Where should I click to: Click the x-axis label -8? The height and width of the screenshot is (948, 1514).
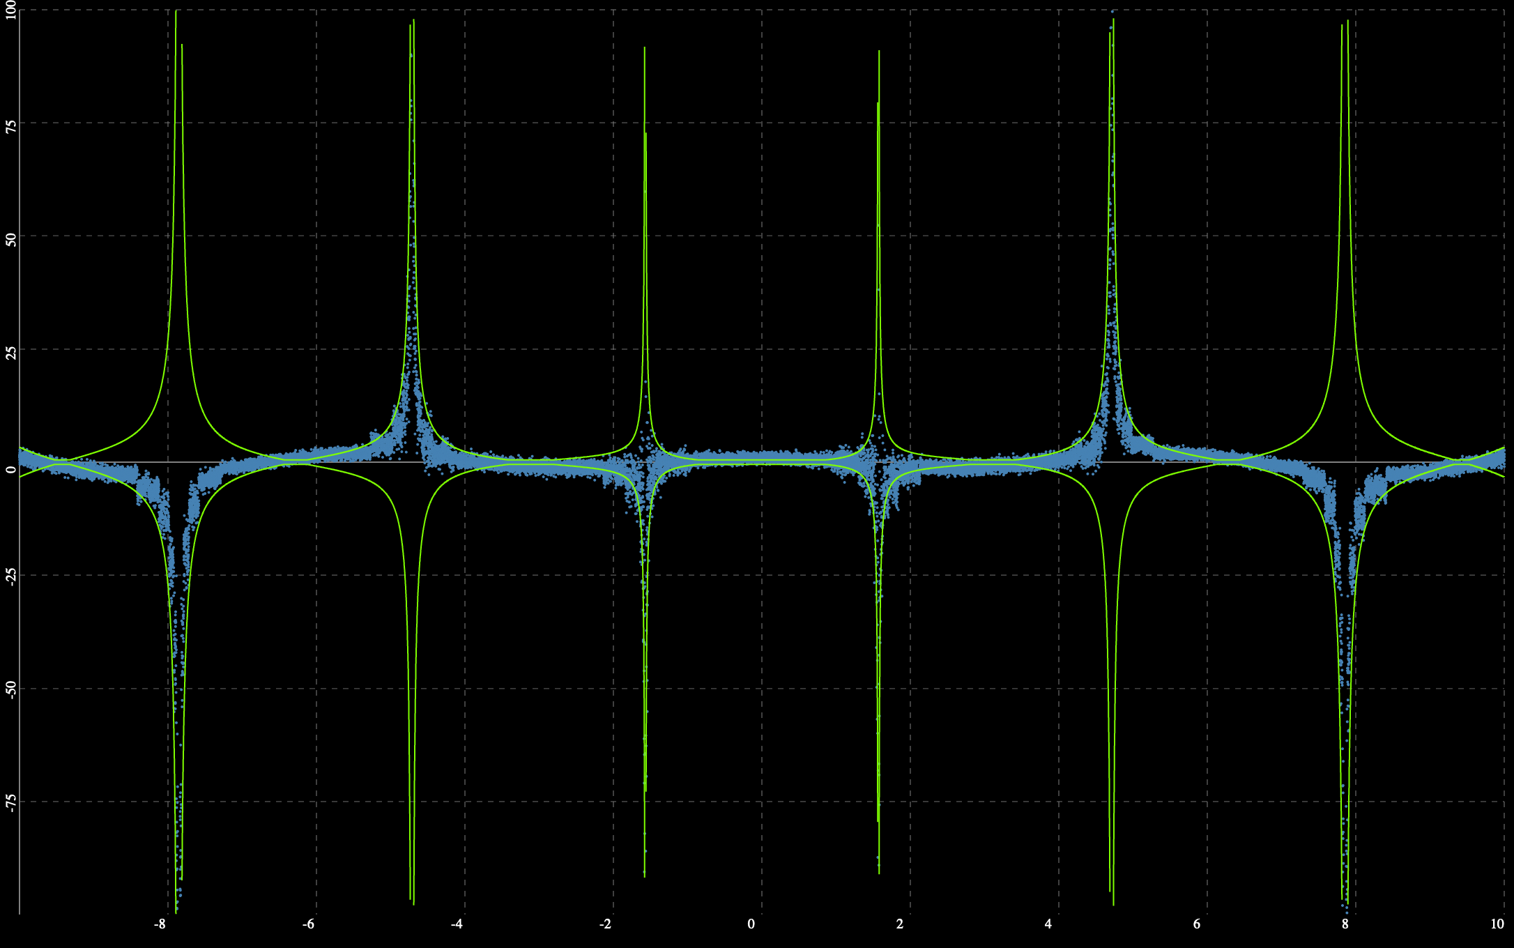pyautogui.click(x=160, y=924)
